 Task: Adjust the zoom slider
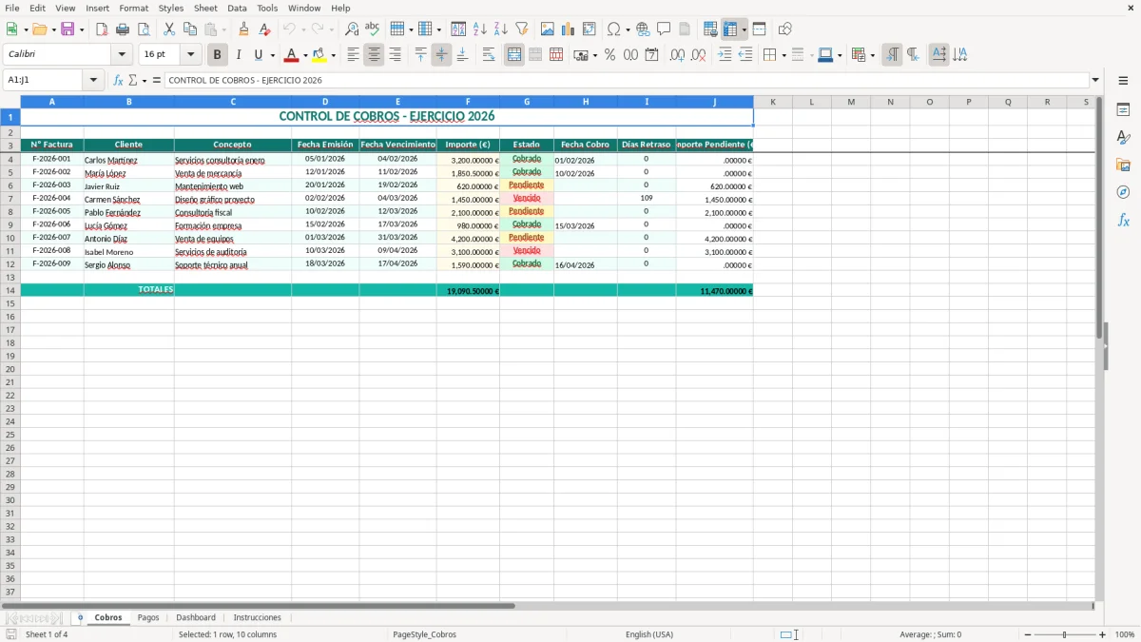[x=1065, y=634]
